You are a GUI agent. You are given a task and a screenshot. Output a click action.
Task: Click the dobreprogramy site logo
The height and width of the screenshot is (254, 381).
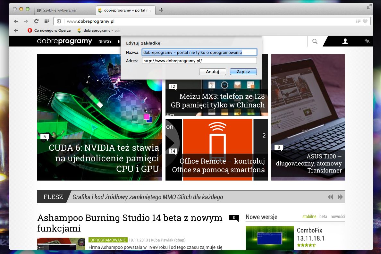click(x=64, y=41)
